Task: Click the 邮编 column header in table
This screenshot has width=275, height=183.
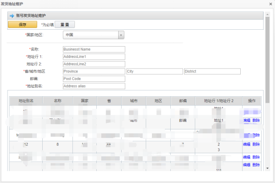Action: coord(183,101)
